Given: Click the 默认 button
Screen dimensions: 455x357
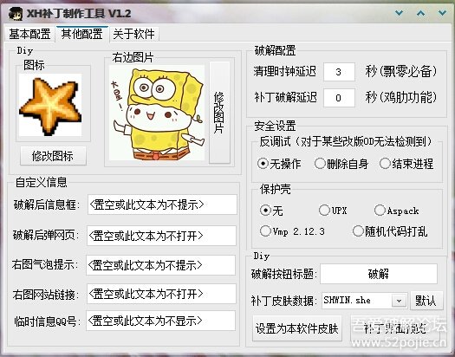Looking at the screenshot, I should [x=426, y=301].
